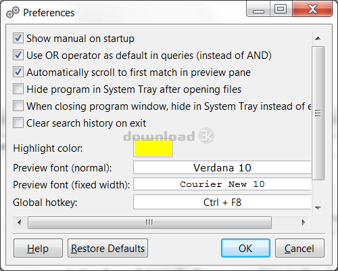Enable Clear search history on exit

click(18, 123)
